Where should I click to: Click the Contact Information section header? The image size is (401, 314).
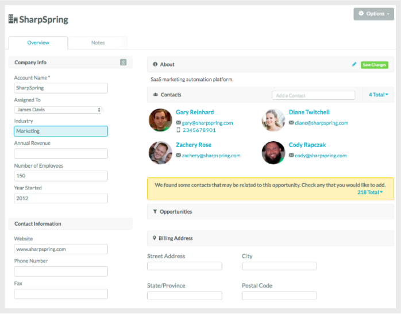tap(71, 224)
